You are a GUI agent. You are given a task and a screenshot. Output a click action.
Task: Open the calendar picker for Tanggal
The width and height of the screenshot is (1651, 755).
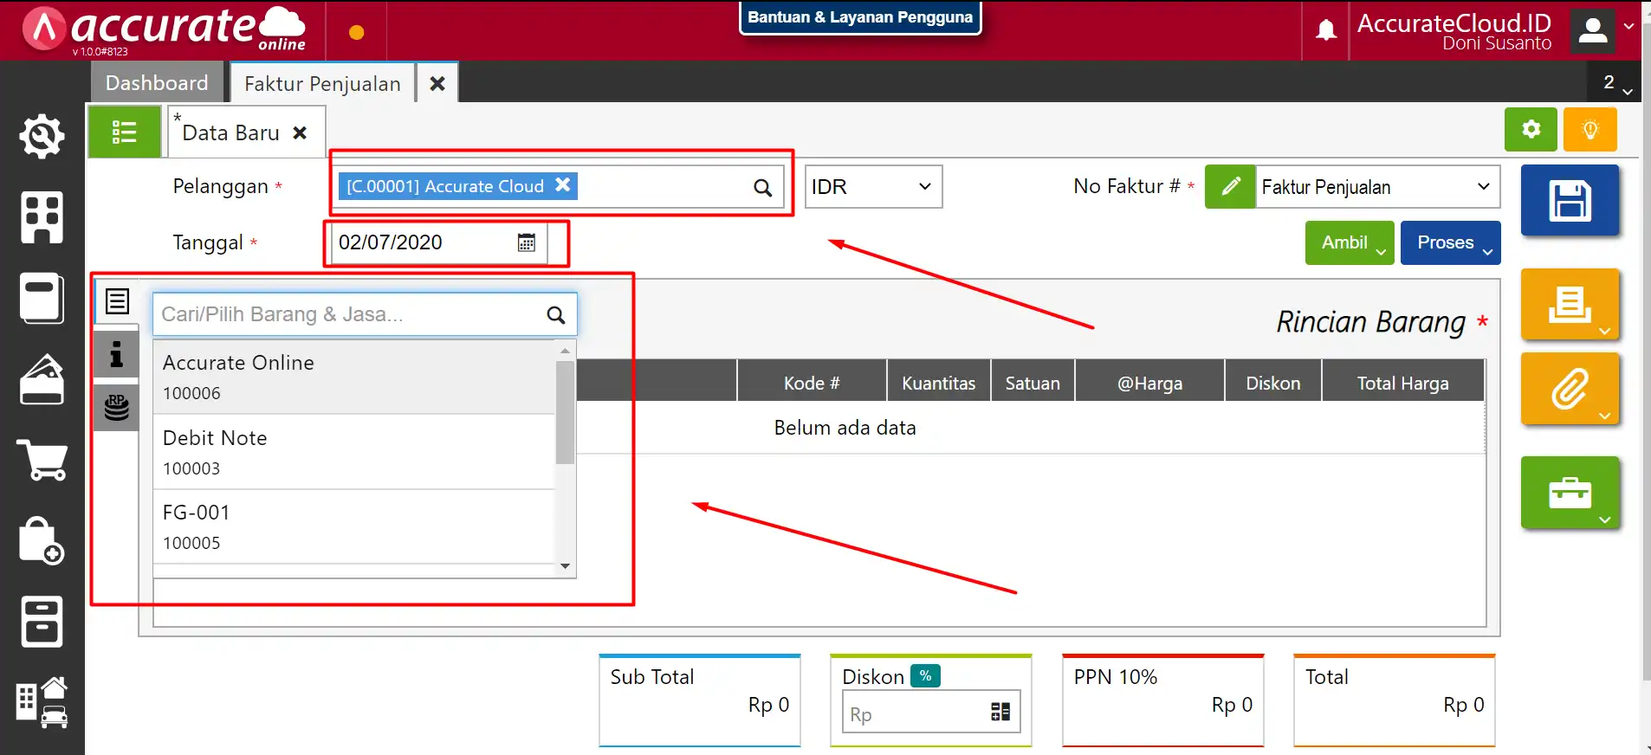pos(526,242)
